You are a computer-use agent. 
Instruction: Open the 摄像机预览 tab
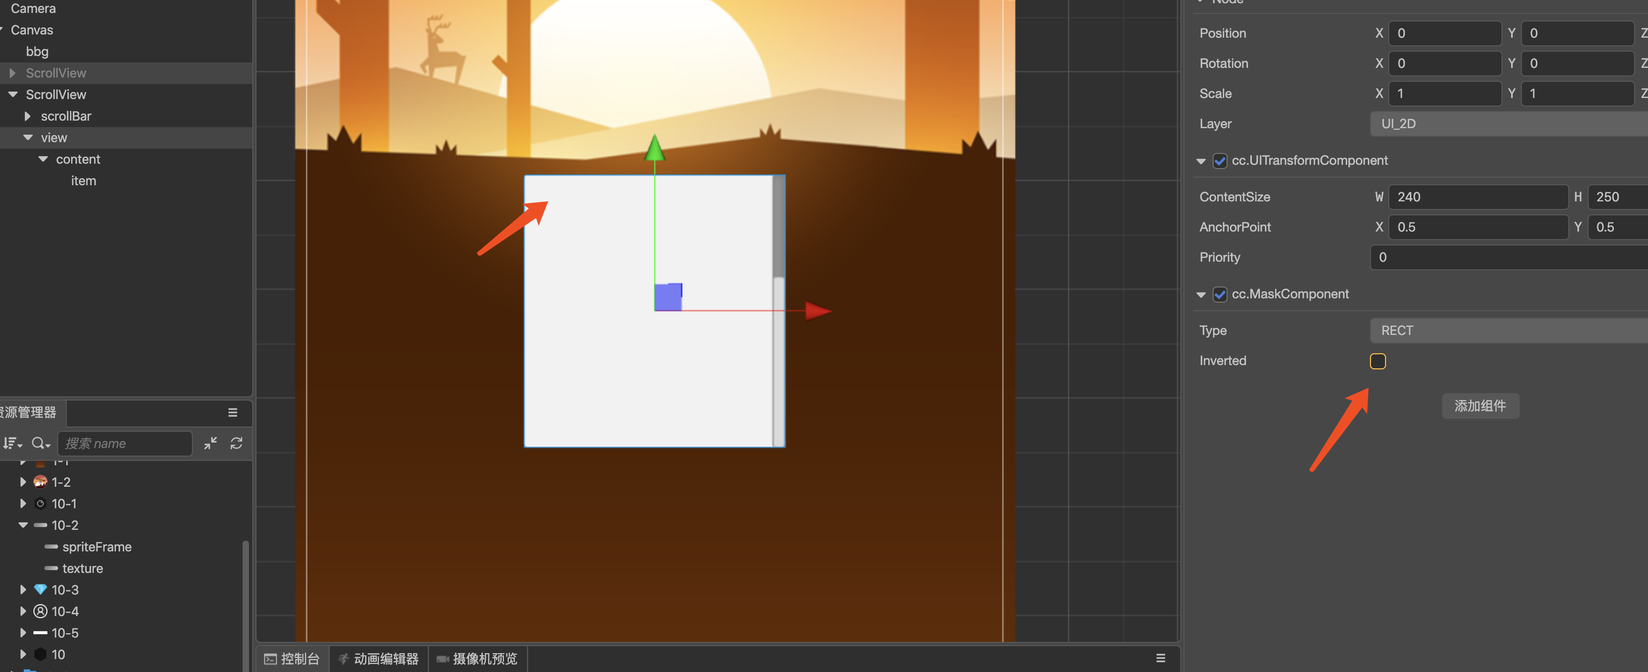click(476, 659)
